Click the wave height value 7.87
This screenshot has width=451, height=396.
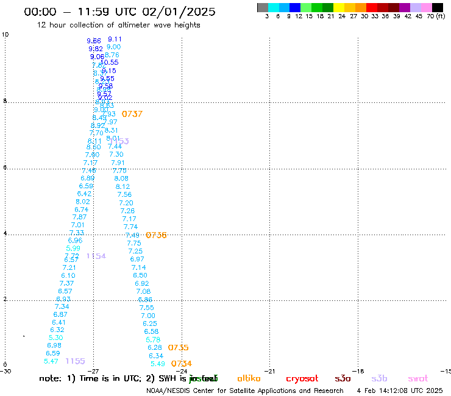click(80, 217)
